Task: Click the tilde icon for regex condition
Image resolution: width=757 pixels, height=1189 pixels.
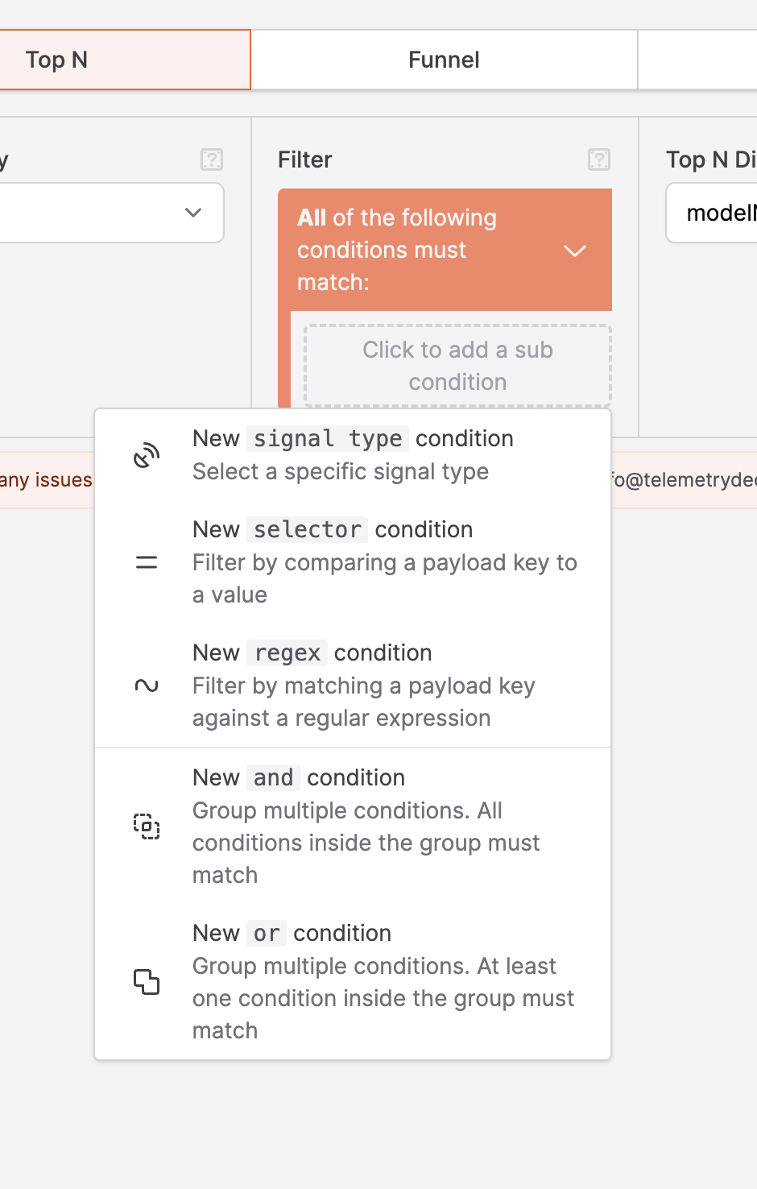Action: tap(147, 686)
